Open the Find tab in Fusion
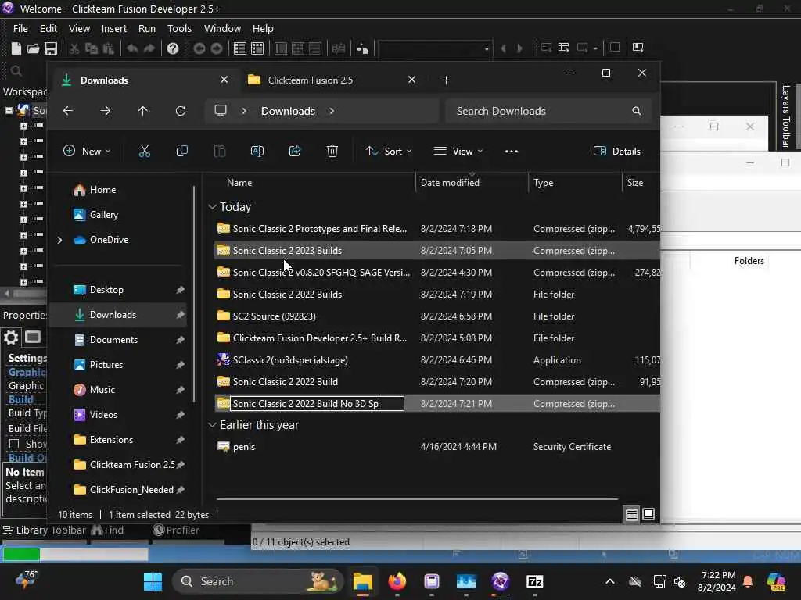 click(107, 530)
